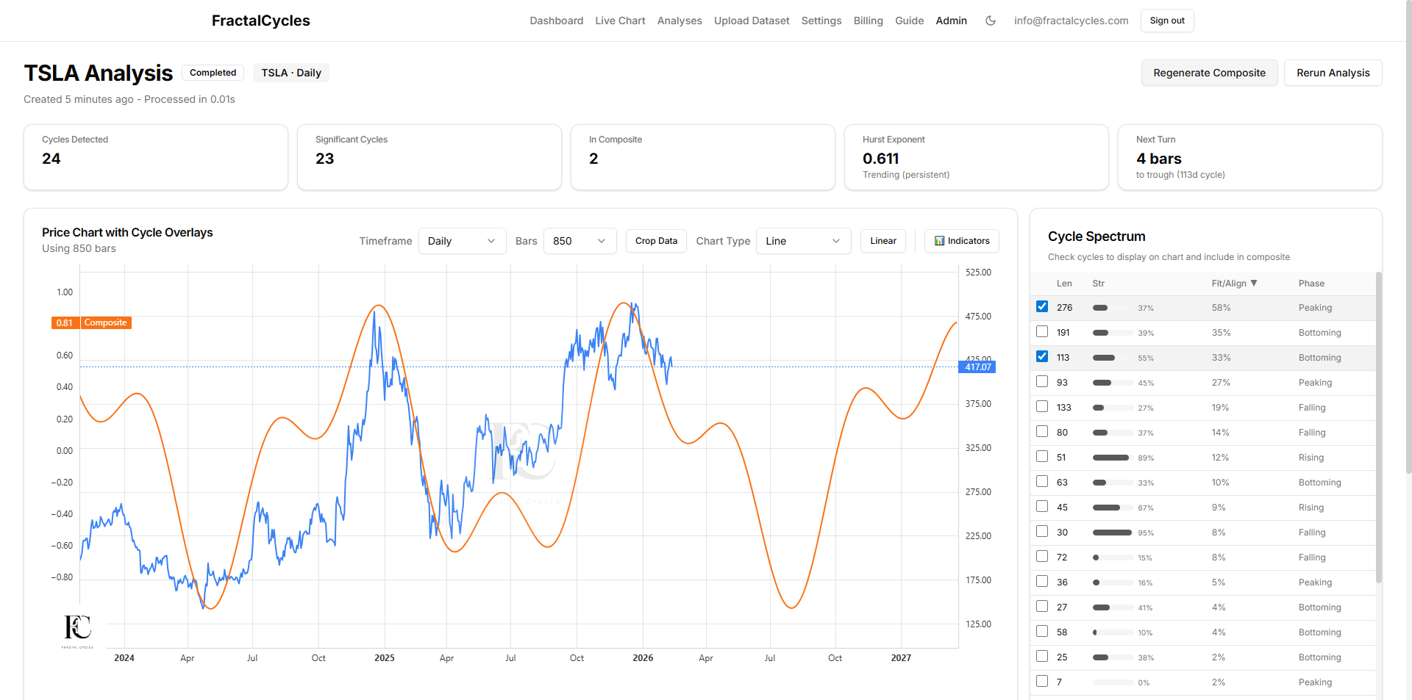Click the 51 cycle strength bar
Screen dimensions: 1412x700
click(x=1113, y=458)
